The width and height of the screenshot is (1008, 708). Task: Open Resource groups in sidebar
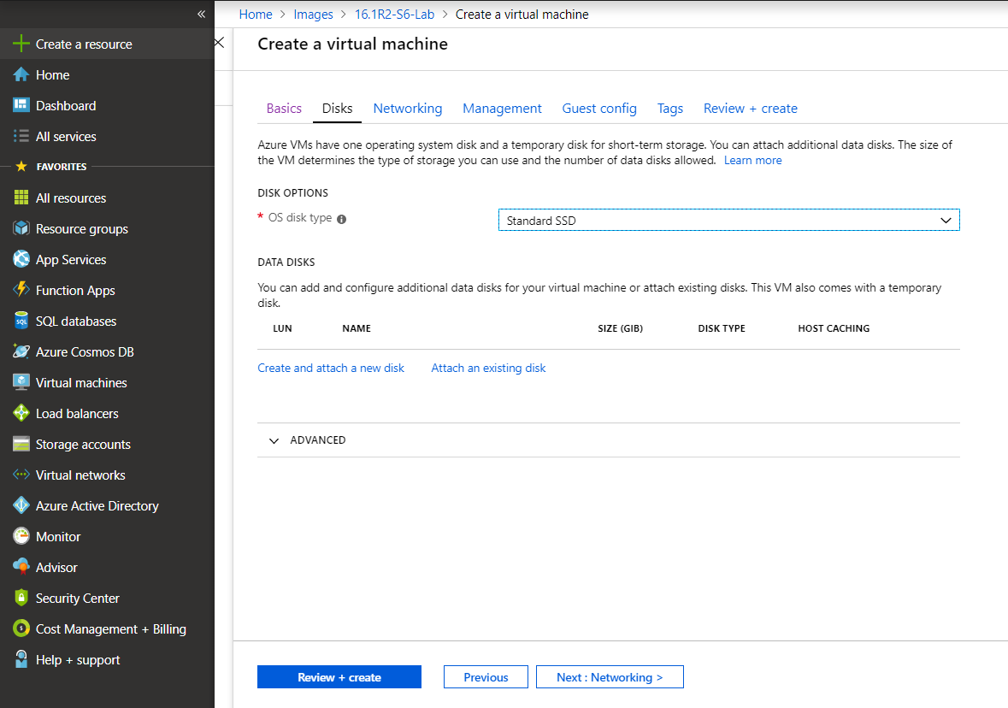(107, 229)
